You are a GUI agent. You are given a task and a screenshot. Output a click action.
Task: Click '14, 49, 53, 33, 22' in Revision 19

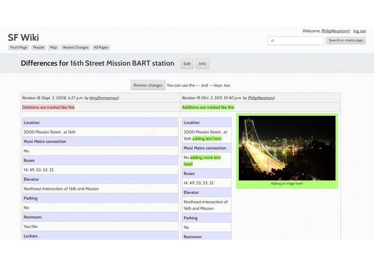[x=199, y=183]
